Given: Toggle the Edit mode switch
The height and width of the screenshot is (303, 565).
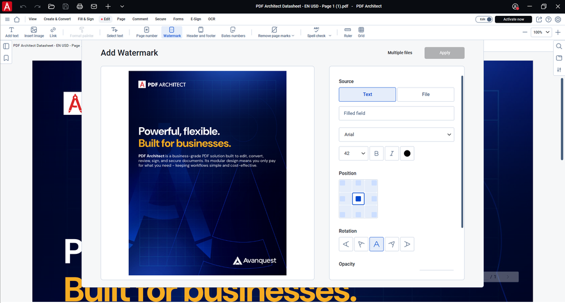Looking at the screenshot, I should click(x=484, y=19).
